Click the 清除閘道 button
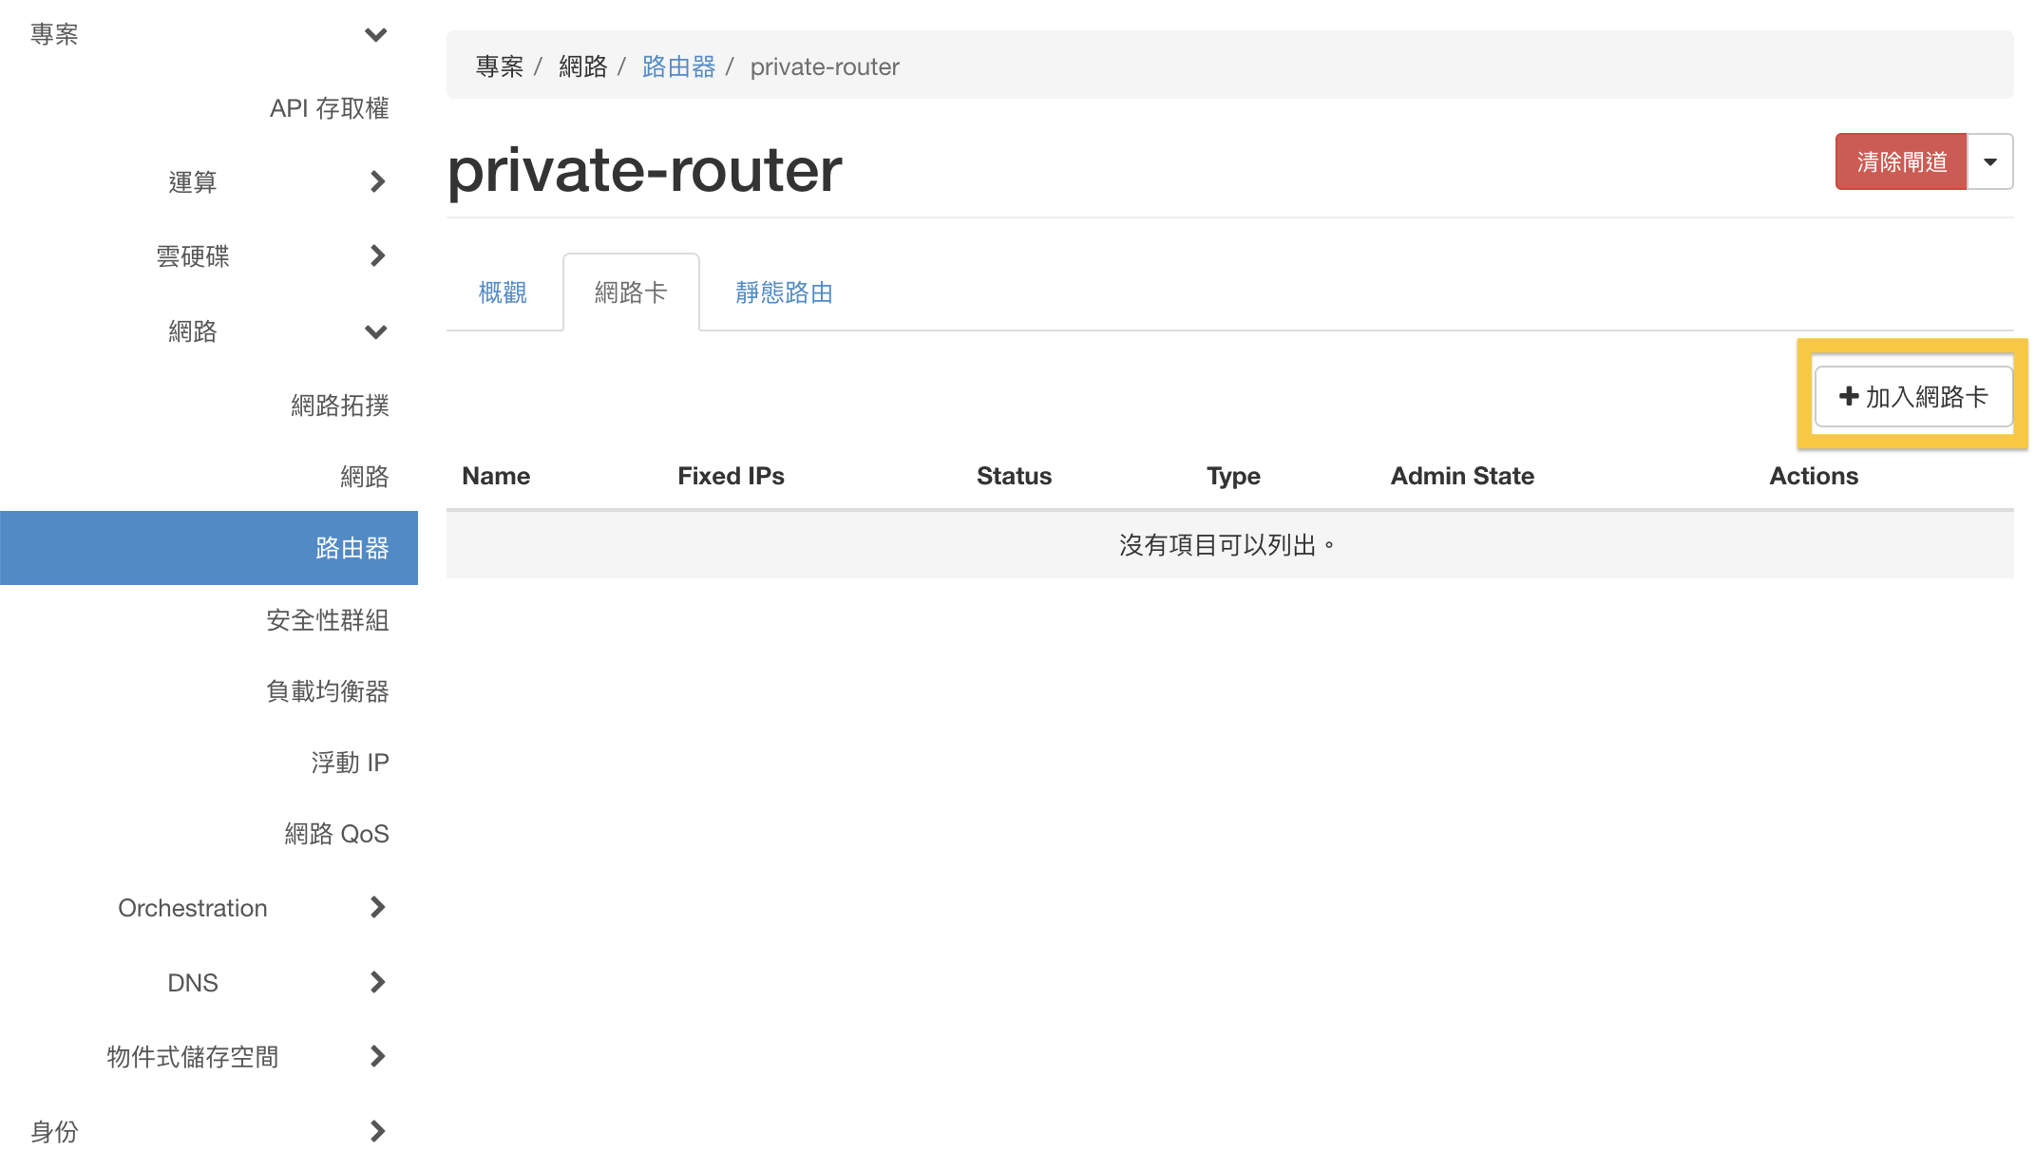Image resolution: width=2035 pixels, height=1170 pixels. [x=1900, y=161]
